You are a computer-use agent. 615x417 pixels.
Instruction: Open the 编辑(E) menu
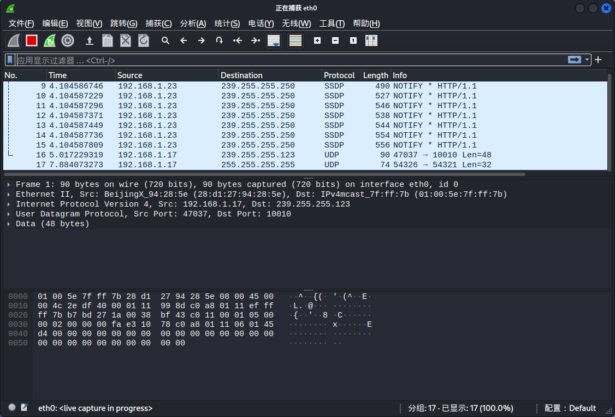coord(55,24)
